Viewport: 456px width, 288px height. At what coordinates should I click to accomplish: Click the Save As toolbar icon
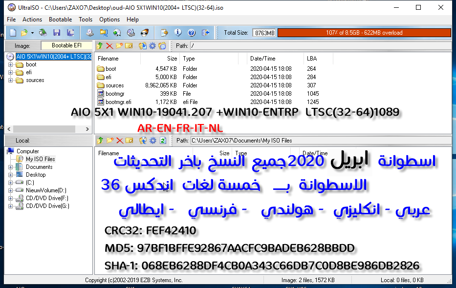(70, 33)
